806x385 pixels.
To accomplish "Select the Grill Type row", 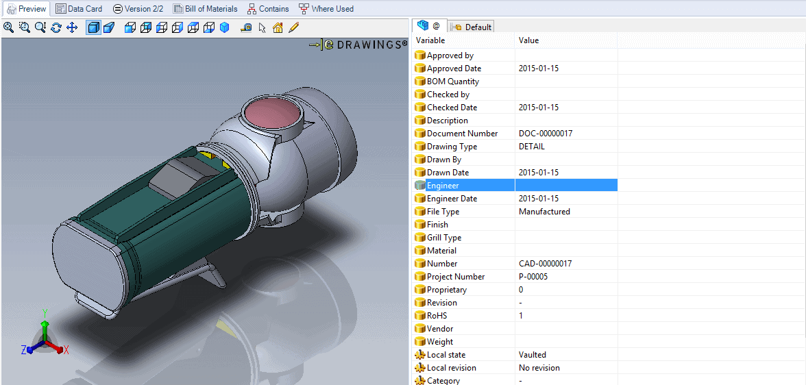I will (x=515, y=238).
